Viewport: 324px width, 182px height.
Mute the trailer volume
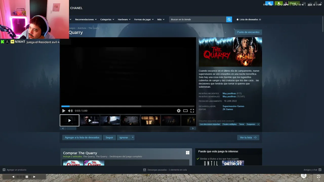pyautogui.click(x=70, y=111)
